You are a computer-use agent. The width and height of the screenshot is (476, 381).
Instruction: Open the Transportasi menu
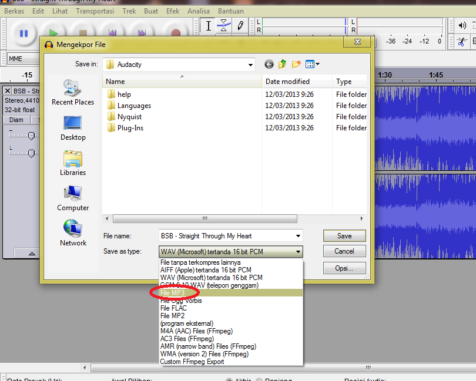[x=95, y=11]
